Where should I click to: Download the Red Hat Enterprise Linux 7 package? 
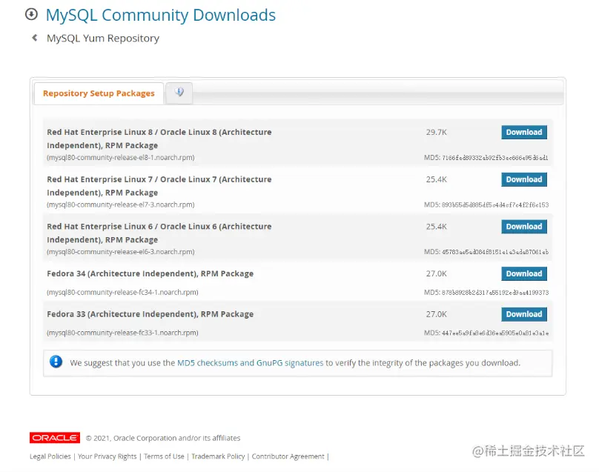click(x=523, y=179)
